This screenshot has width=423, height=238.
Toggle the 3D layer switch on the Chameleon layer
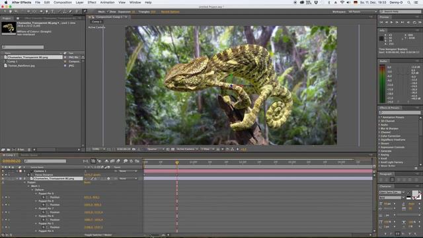coord(108,178)
